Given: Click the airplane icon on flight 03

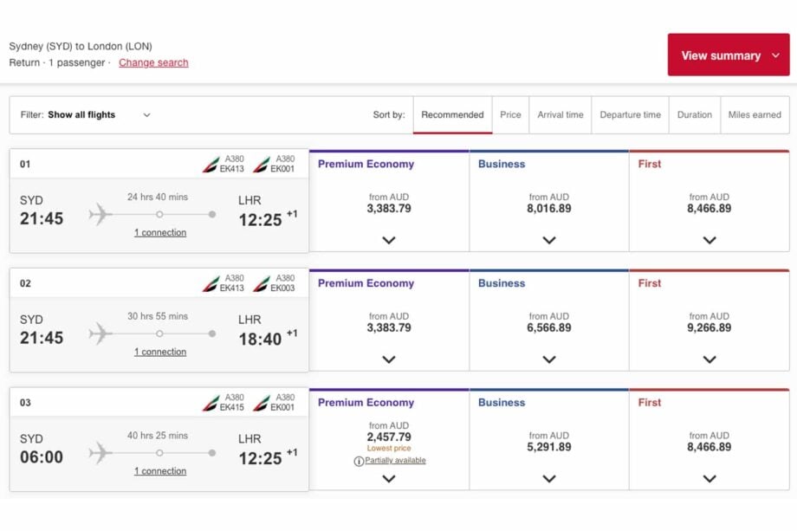Looking at the screenshot, I should (x=102, y=452).
